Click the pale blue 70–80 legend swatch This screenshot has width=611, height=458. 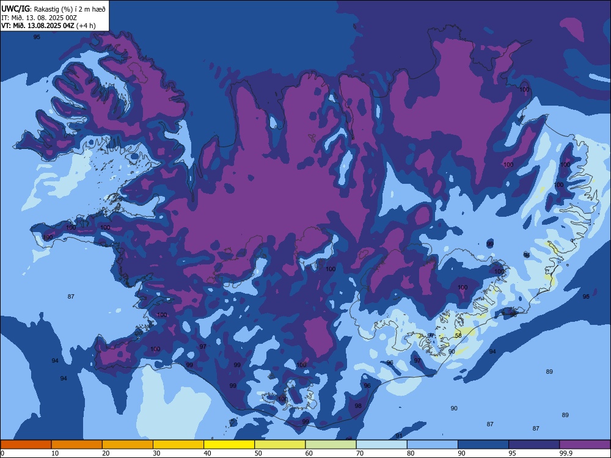382,445
